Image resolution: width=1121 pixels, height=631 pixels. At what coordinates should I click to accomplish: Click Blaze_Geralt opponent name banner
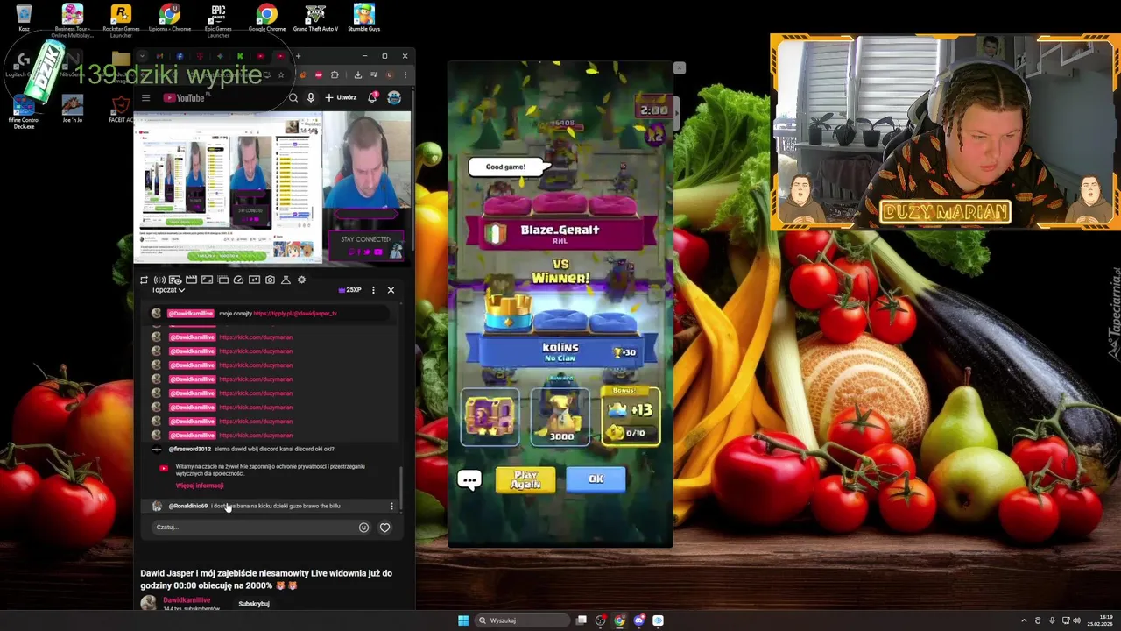pyautogui.click(x=560, y=232)
